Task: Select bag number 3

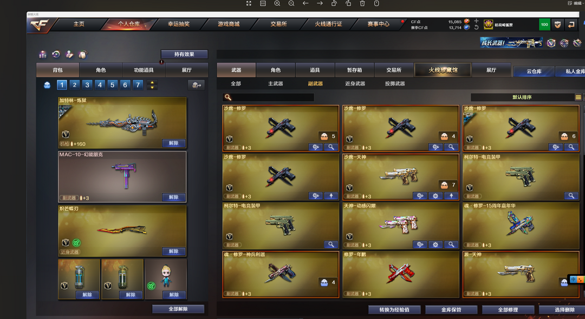Action: pos(87,85)
